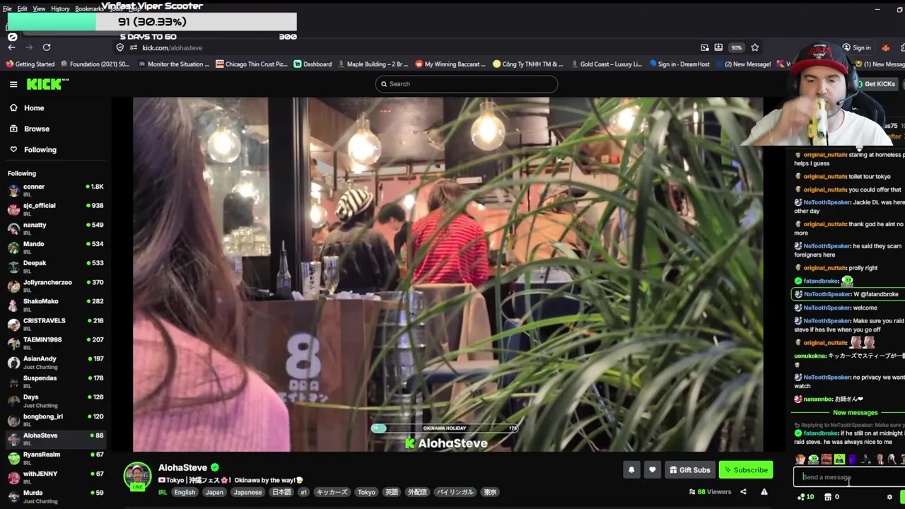905x509 pixels.
Task: Open Deepak channel in Following list
Action: point(55,267)
